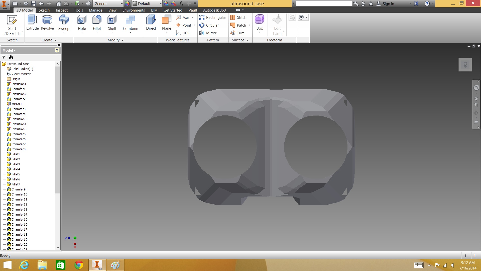Select Chamfer20 in the browser
This screenshot has height=271, width=481.
point(19,244)
